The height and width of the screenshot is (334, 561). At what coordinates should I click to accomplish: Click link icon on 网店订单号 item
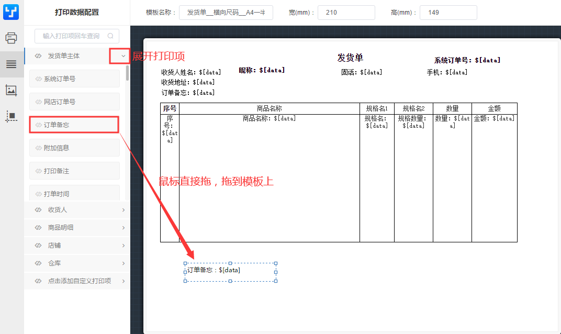point(39,102)
